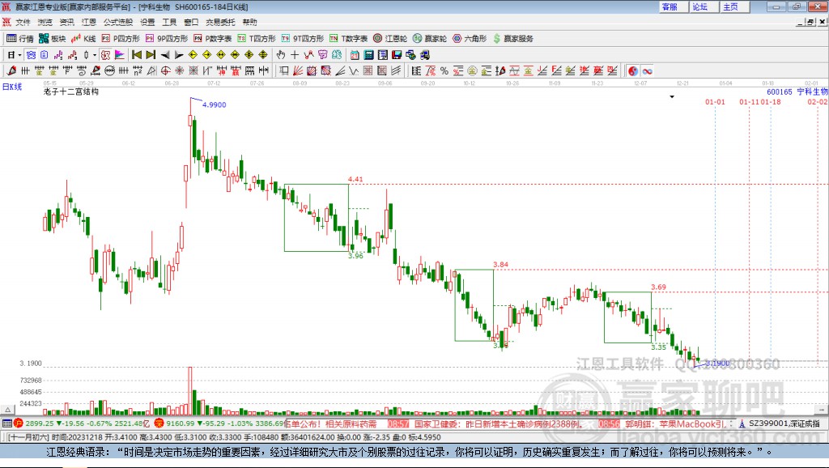This screenshot has width=829, height=468.
Task: Click the percent sign tool icon
Action: [x=444, y=71]
